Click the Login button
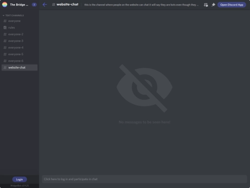Screen dimensions: 250x188 (19, 179)
